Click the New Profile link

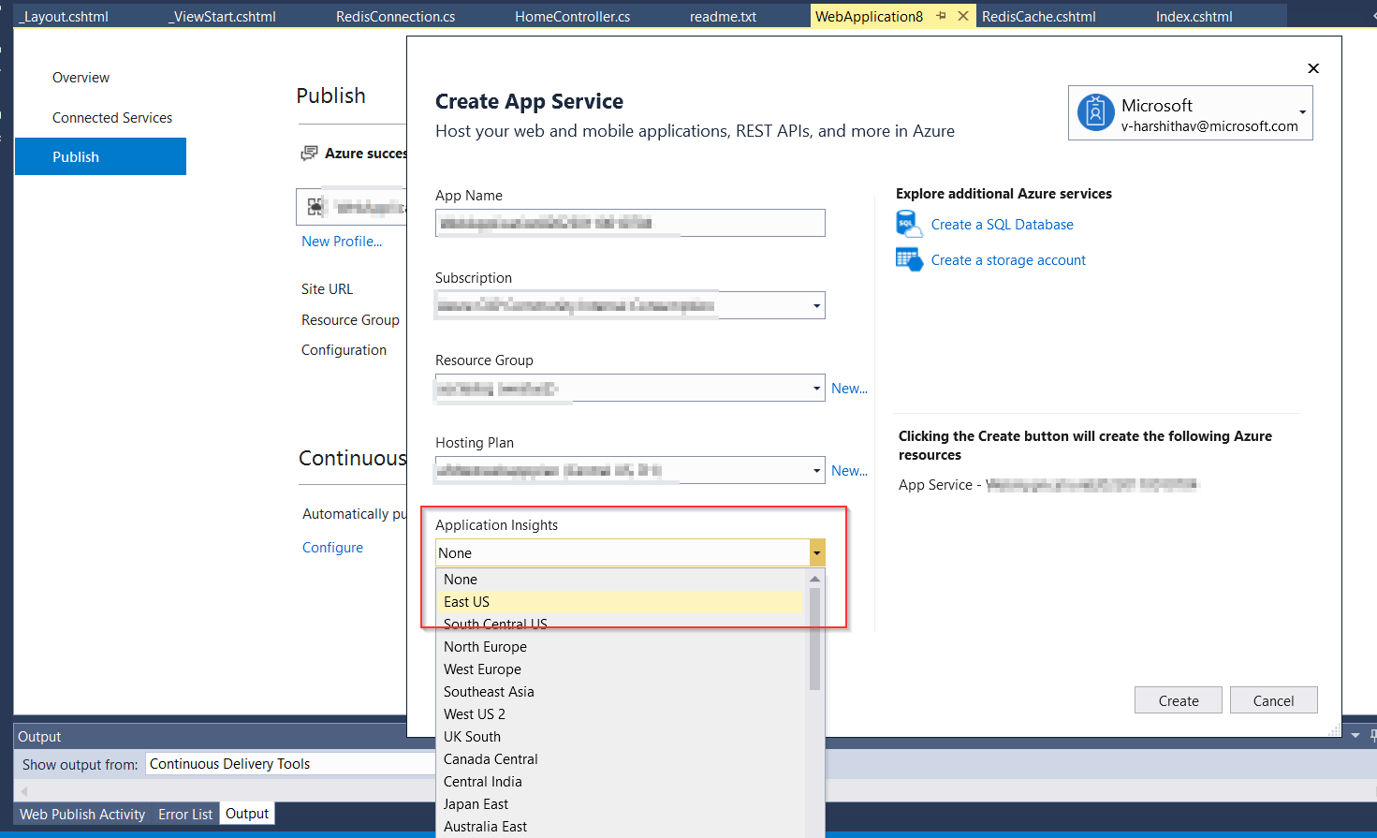341,241
